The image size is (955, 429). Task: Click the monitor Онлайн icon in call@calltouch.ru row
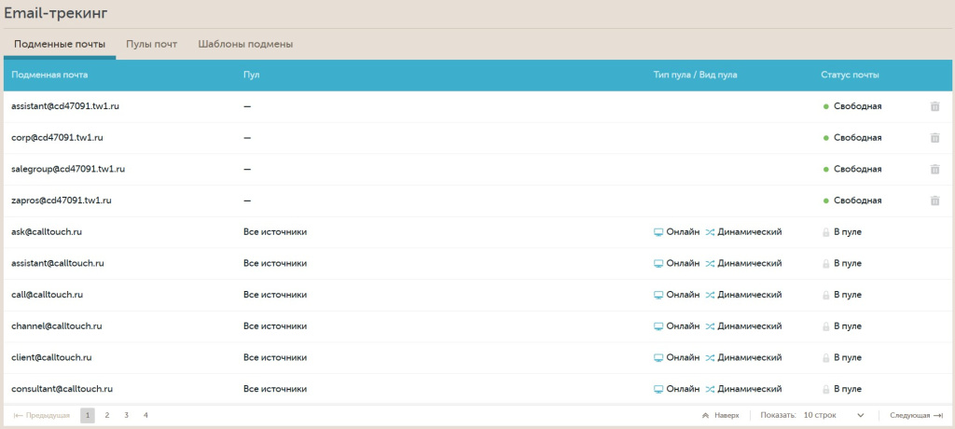point(657,295)
